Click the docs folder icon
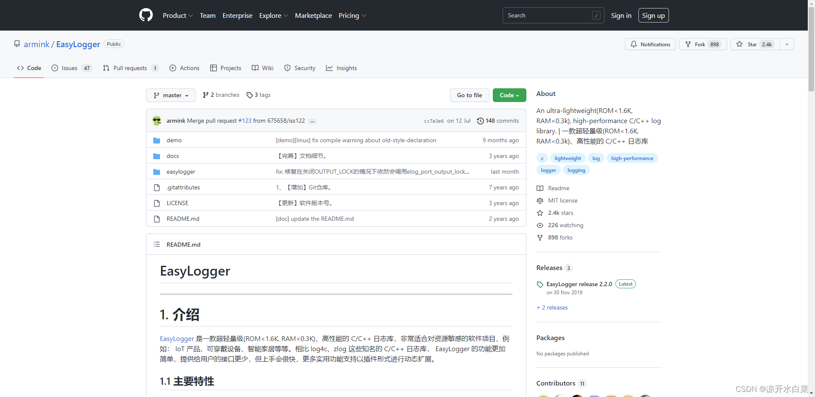This screenshot has width=815, height=397. coord(157,156)
